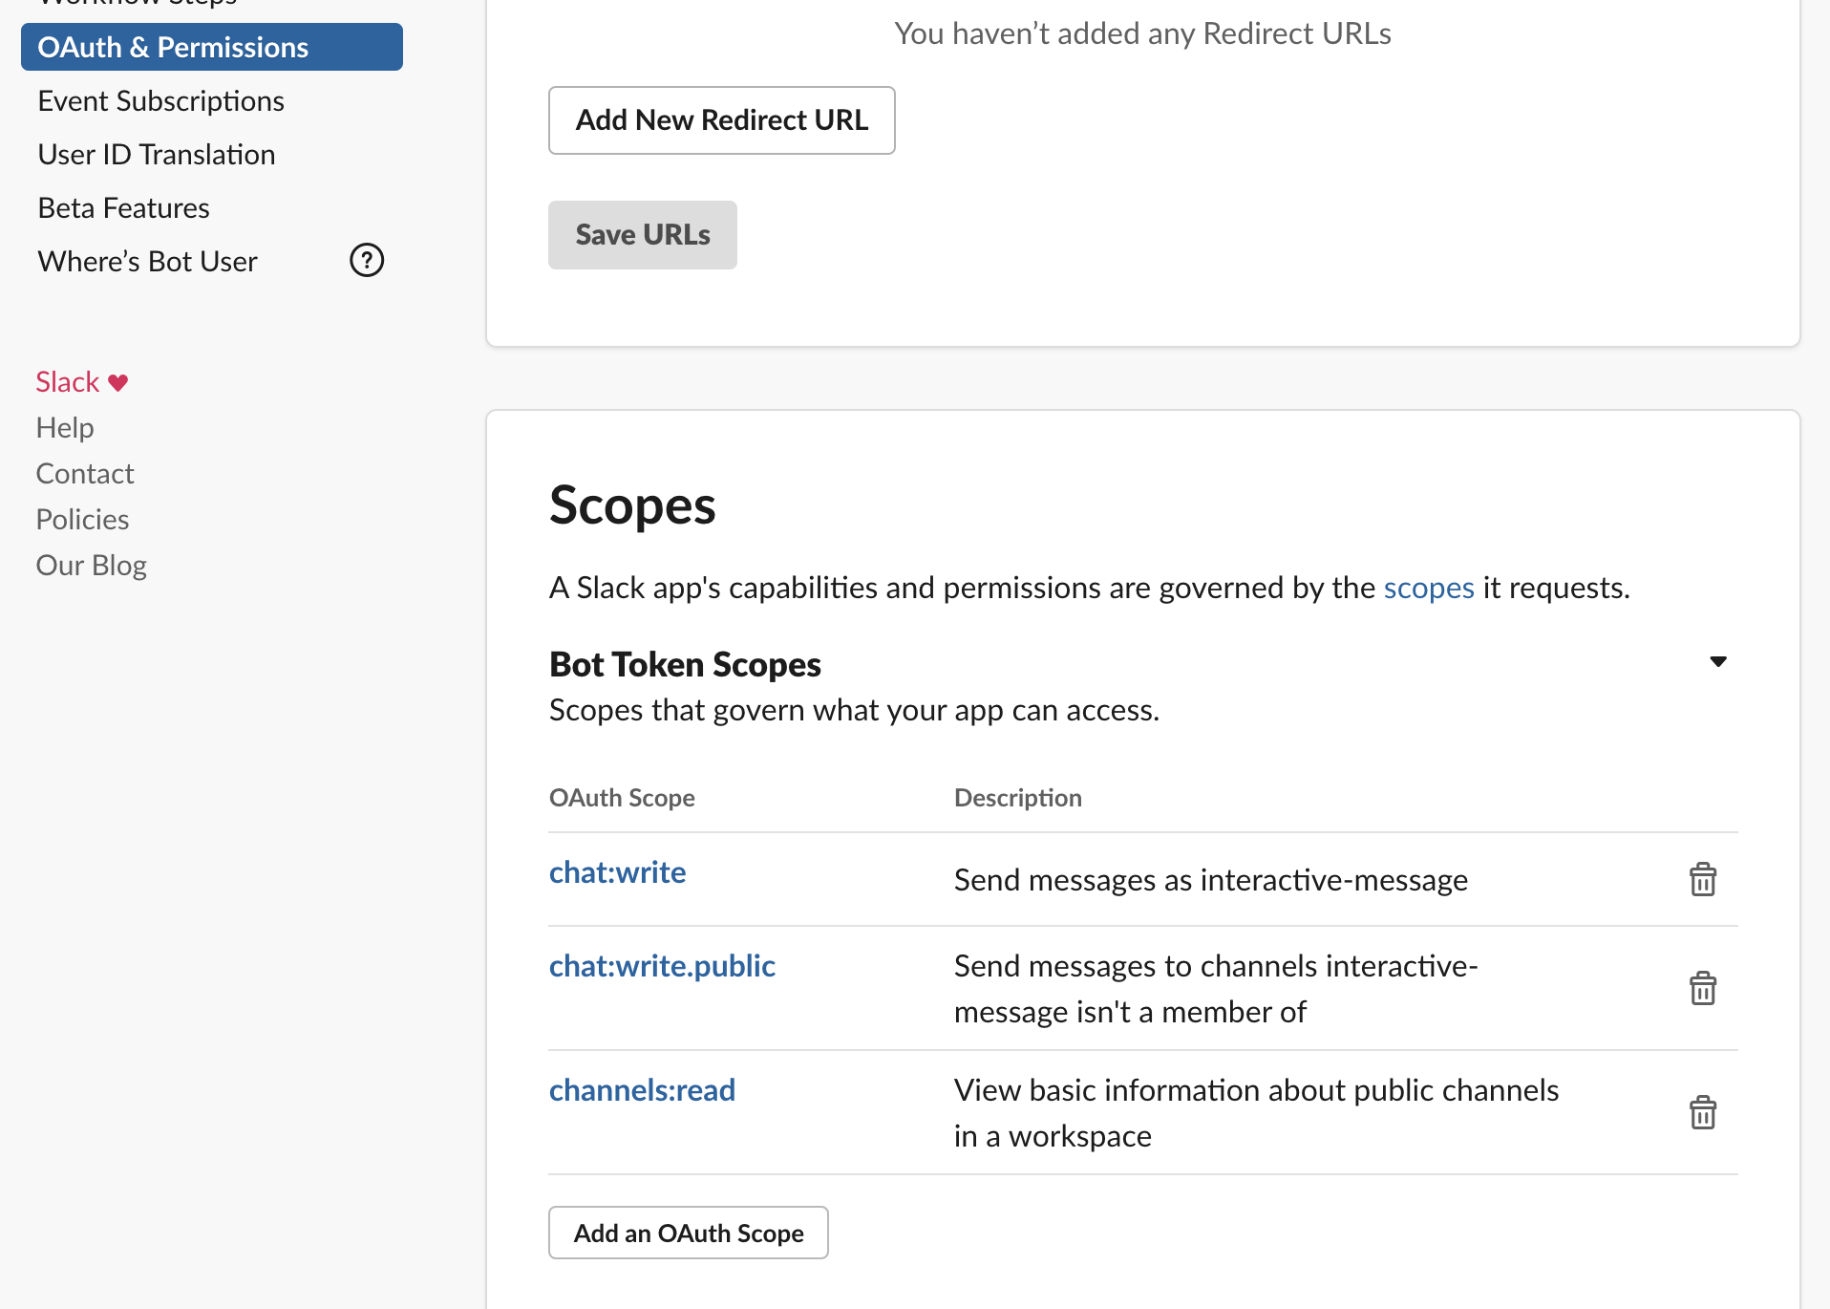
Task: Open the chat:write scope link
Action: 617,871
